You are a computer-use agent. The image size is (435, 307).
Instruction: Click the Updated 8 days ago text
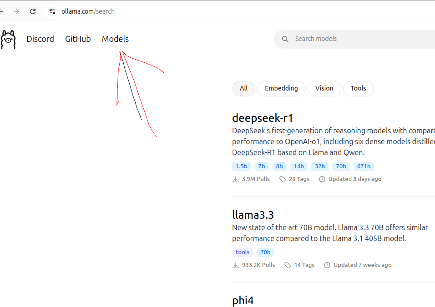[x=355, y=179]
